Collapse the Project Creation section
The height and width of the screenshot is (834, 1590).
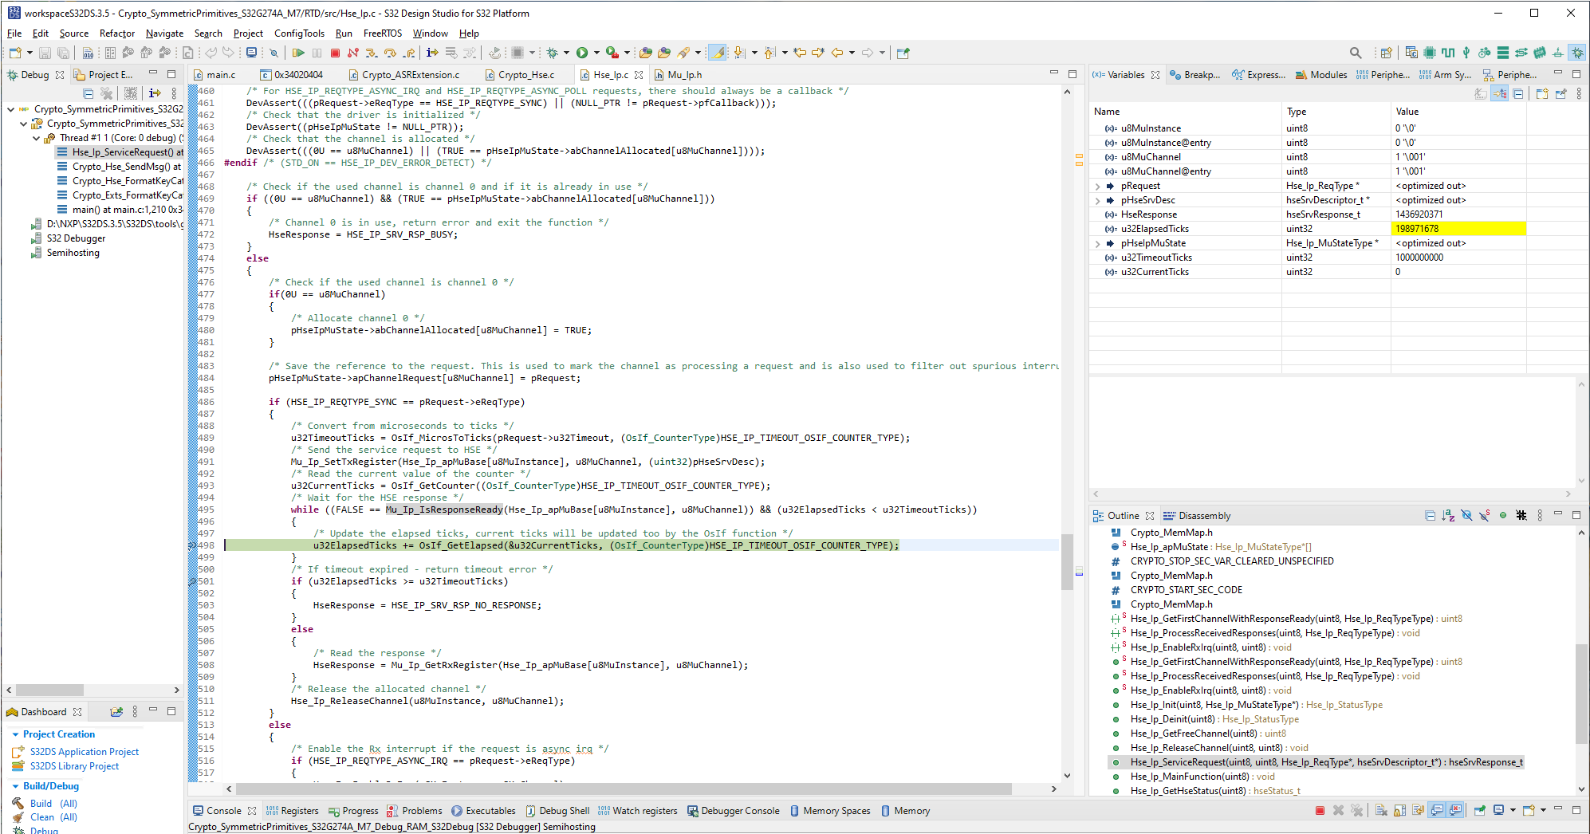pos(14,734)
